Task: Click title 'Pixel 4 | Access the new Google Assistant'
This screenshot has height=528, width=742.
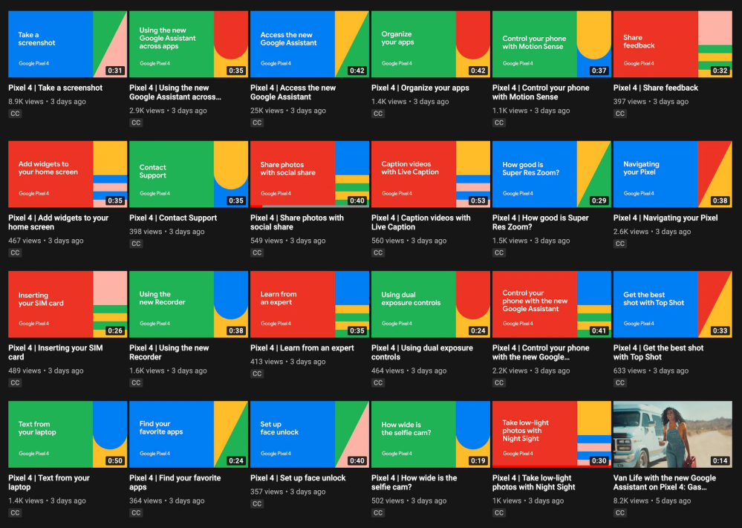Action: click(x=293, y=92)
